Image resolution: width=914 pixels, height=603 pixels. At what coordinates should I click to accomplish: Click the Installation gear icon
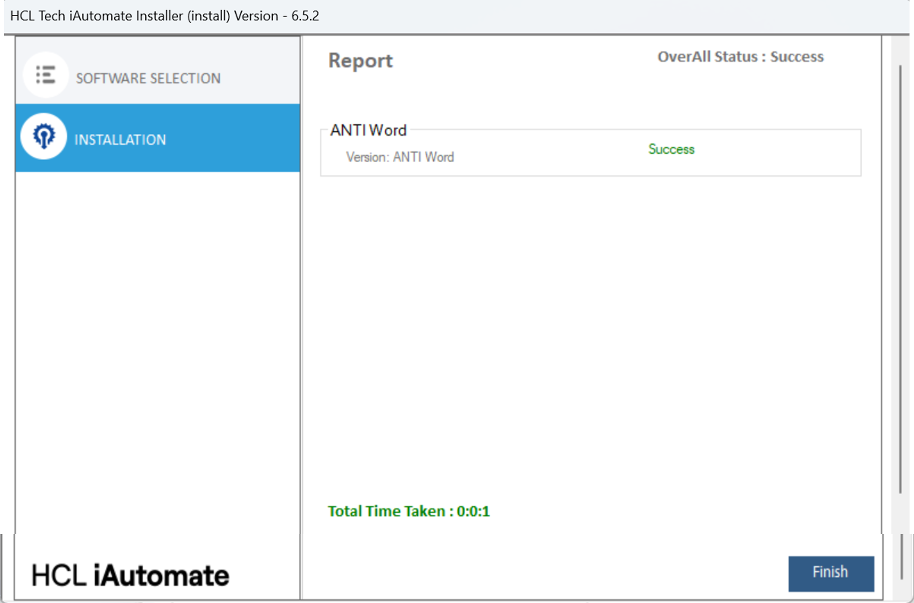(44, 136)
